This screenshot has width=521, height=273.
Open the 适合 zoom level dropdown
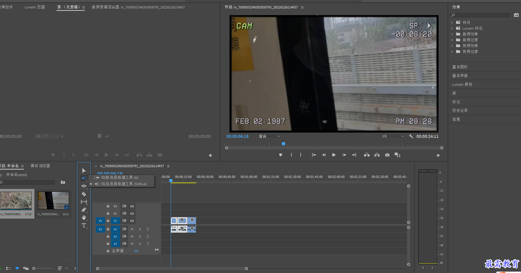[x=269, y=136]
